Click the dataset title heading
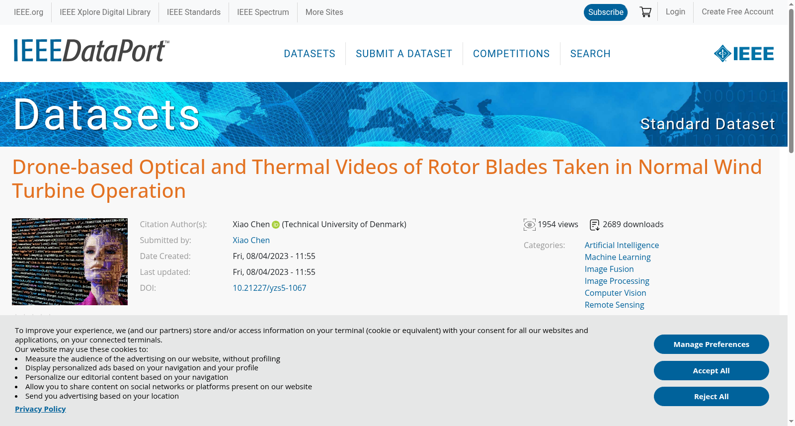The height and width of the screenshot is (426, 795). 387,179
